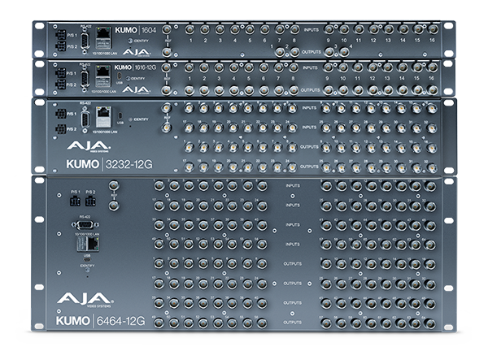Click input BNC connector 33 on KUMO 6464-12G

159,225
